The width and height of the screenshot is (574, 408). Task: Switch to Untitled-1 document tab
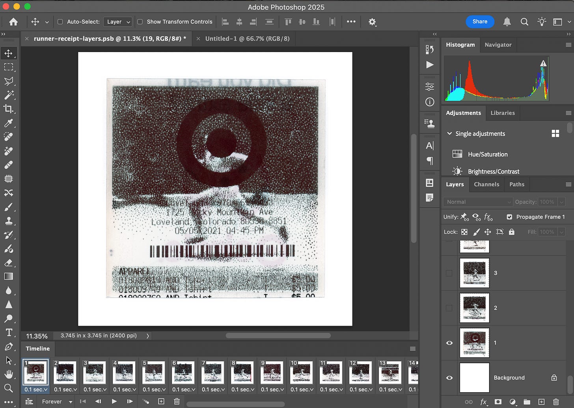coord(247,39)
